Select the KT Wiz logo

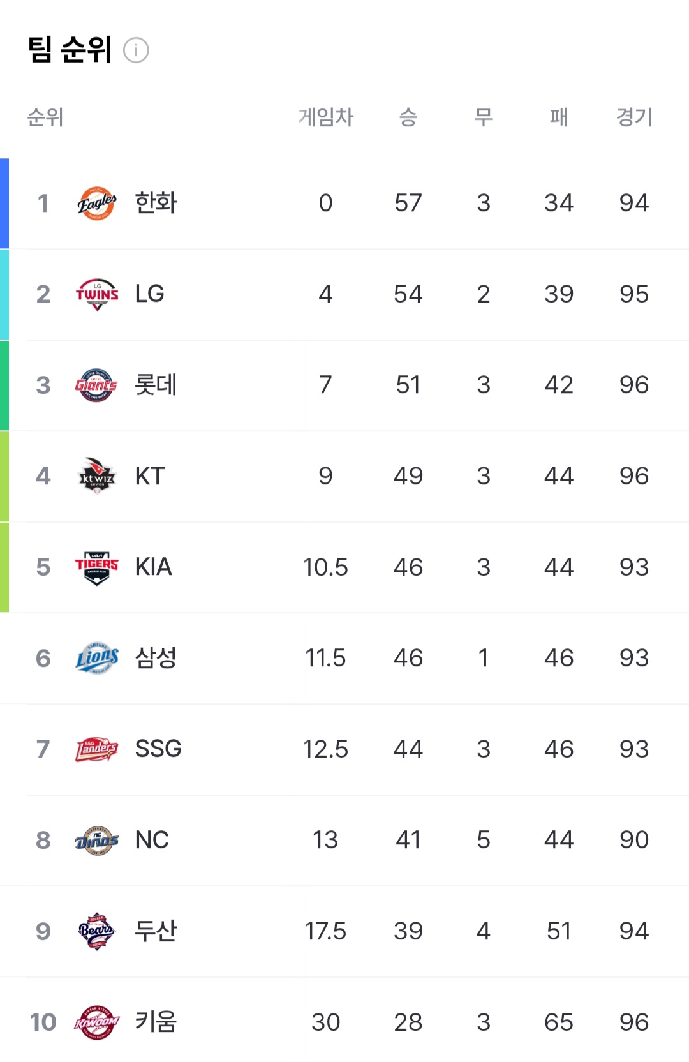pyautogui.click(x=97, y=476)
